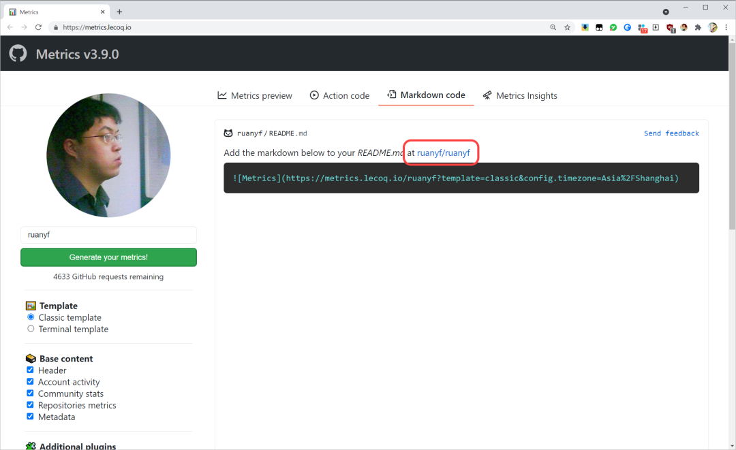
Task: Uncheck the Community stats checkbox
Action: (30, 393)
